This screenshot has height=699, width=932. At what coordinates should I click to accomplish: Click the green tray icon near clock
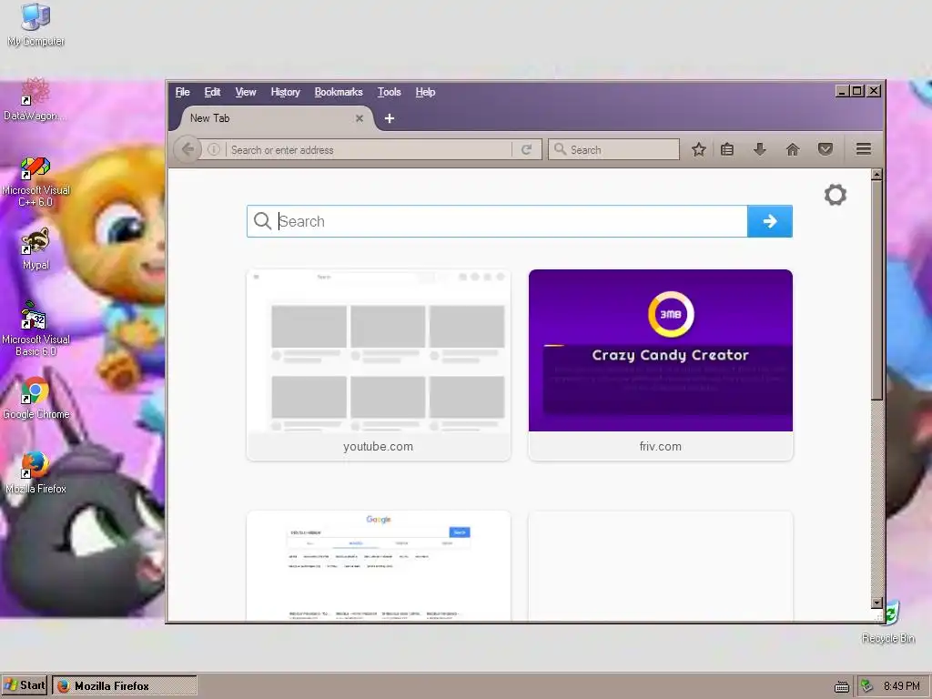point(866,686)
